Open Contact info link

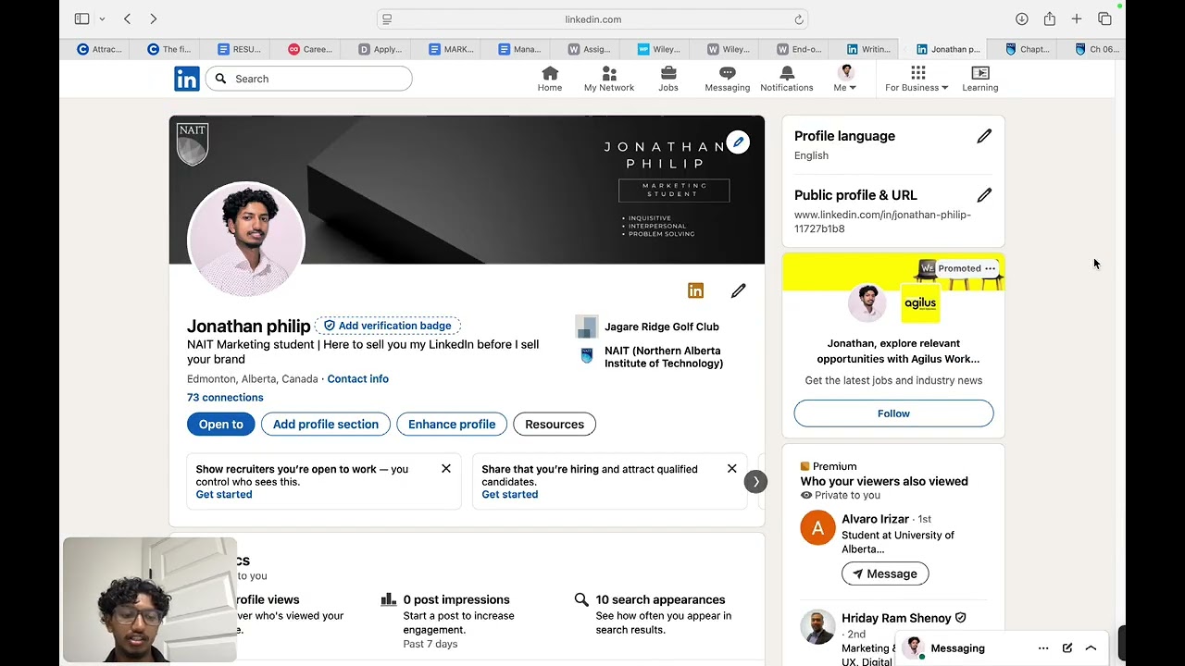[x=357, y=379]
